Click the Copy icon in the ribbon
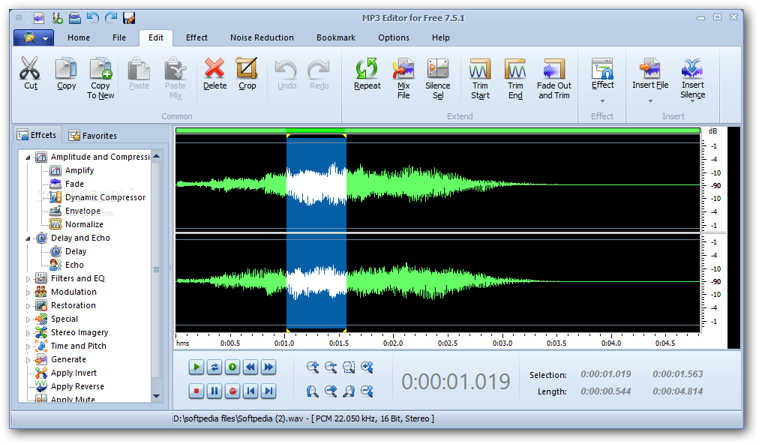The height and width of the screenshot is (444, 759). 66,68
